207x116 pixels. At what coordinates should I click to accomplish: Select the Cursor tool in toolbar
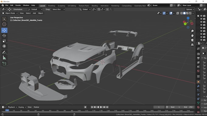click(x=4, y=24)
